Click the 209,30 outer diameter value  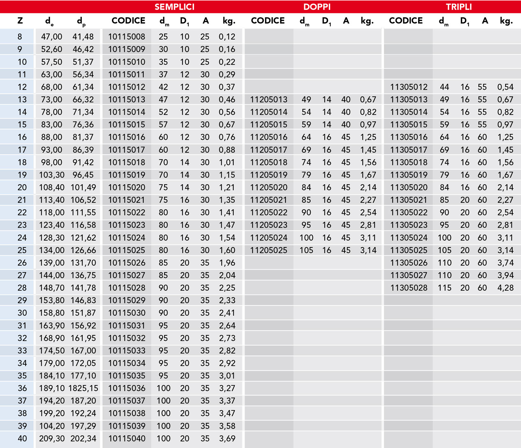[52, 439]
